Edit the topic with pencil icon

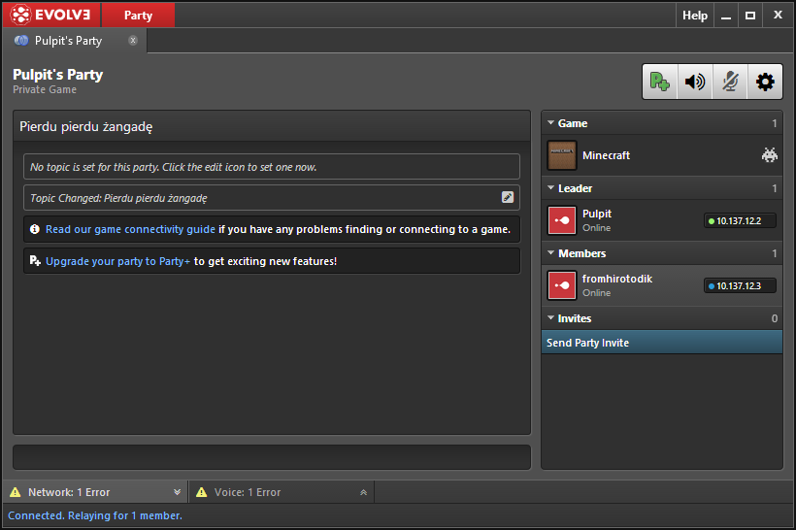coord(507,197)
